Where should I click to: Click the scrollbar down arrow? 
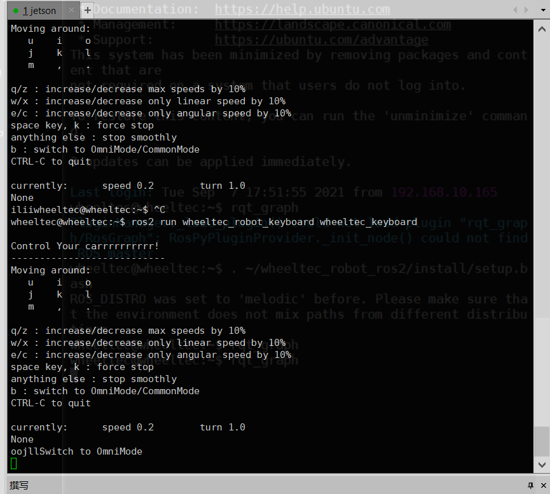click(x=542, y=465)
